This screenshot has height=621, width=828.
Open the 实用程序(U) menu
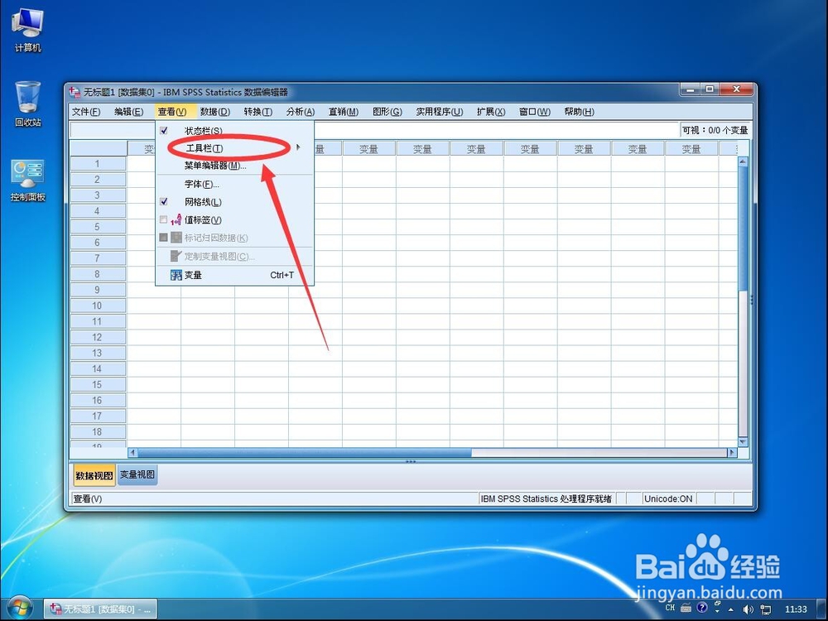[440, 112]
